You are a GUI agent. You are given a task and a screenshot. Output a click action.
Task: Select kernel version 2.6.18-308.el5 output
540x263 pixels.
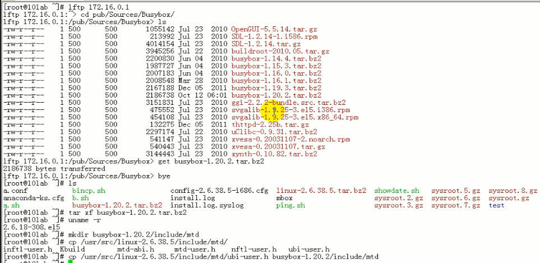32,227
